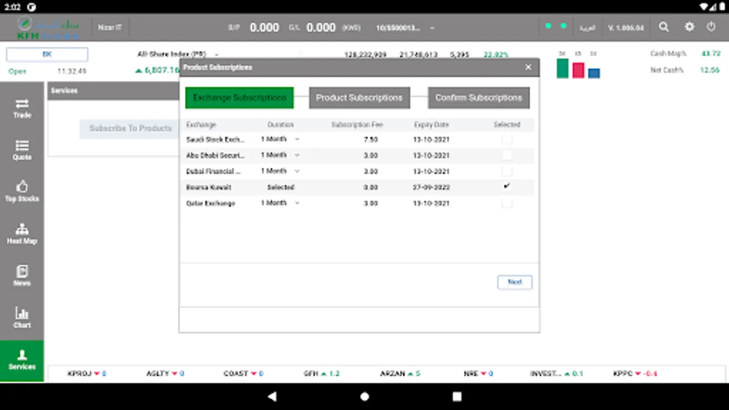Viewport: 729px width, 410px height.
Task: Open the Chart view from sidebar
Action: pyautogui.click(x=22, y=318)
